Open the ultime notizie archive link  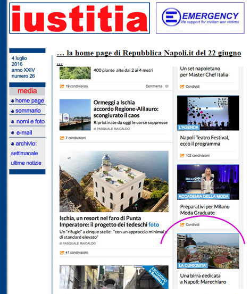26,163
